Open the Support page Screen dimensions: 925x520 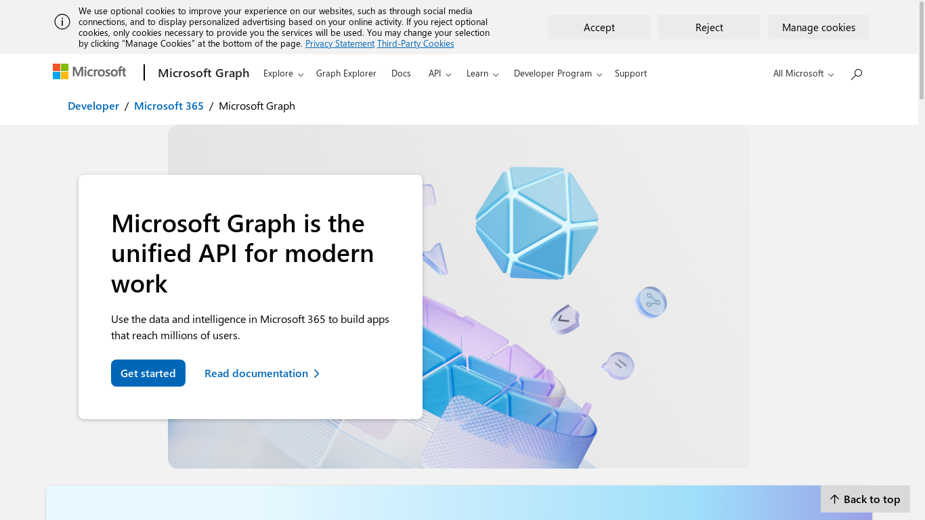630,73
